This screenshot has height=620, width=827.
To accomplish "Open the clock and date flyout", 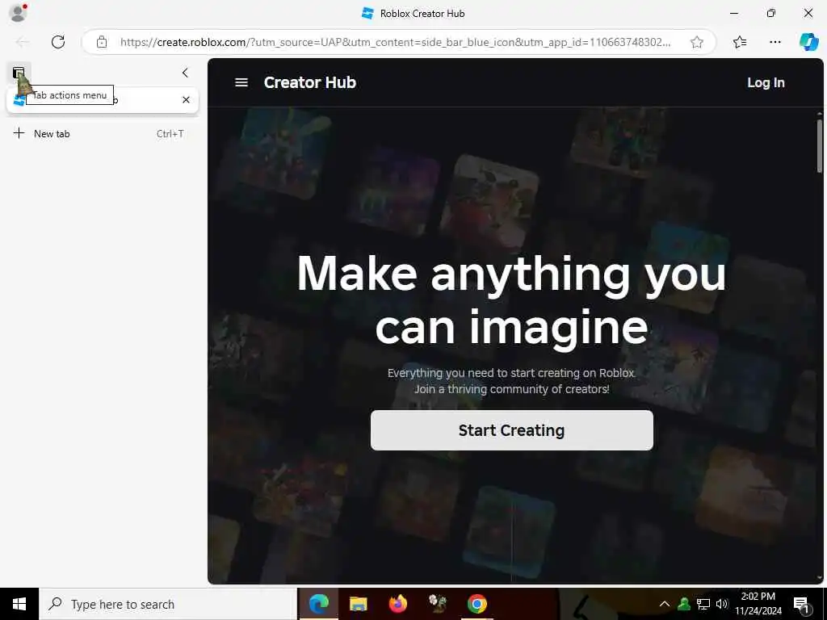I will click(x=758, y=604).
